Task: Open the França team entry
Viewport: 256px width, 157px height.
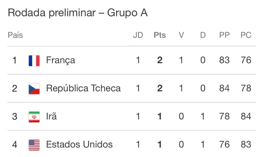Action: 60,60
